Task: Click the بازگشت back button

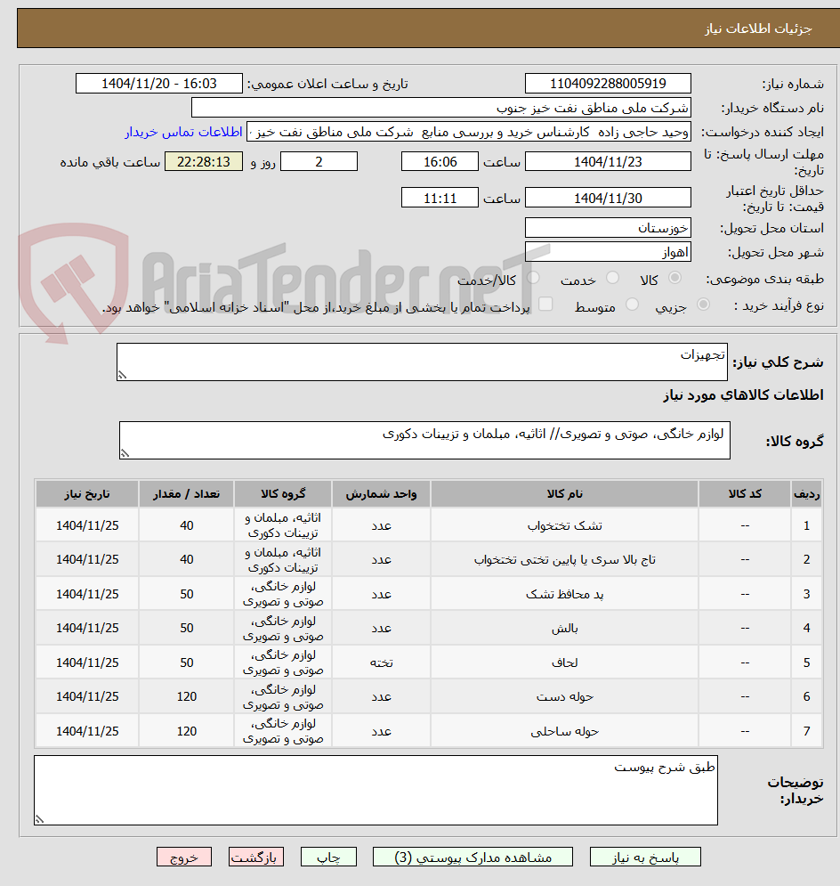Action: click(256, 857)
